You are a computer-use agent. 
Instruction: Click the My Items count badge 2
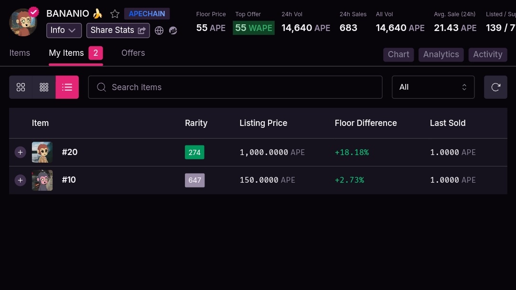(x=96, y=53)
